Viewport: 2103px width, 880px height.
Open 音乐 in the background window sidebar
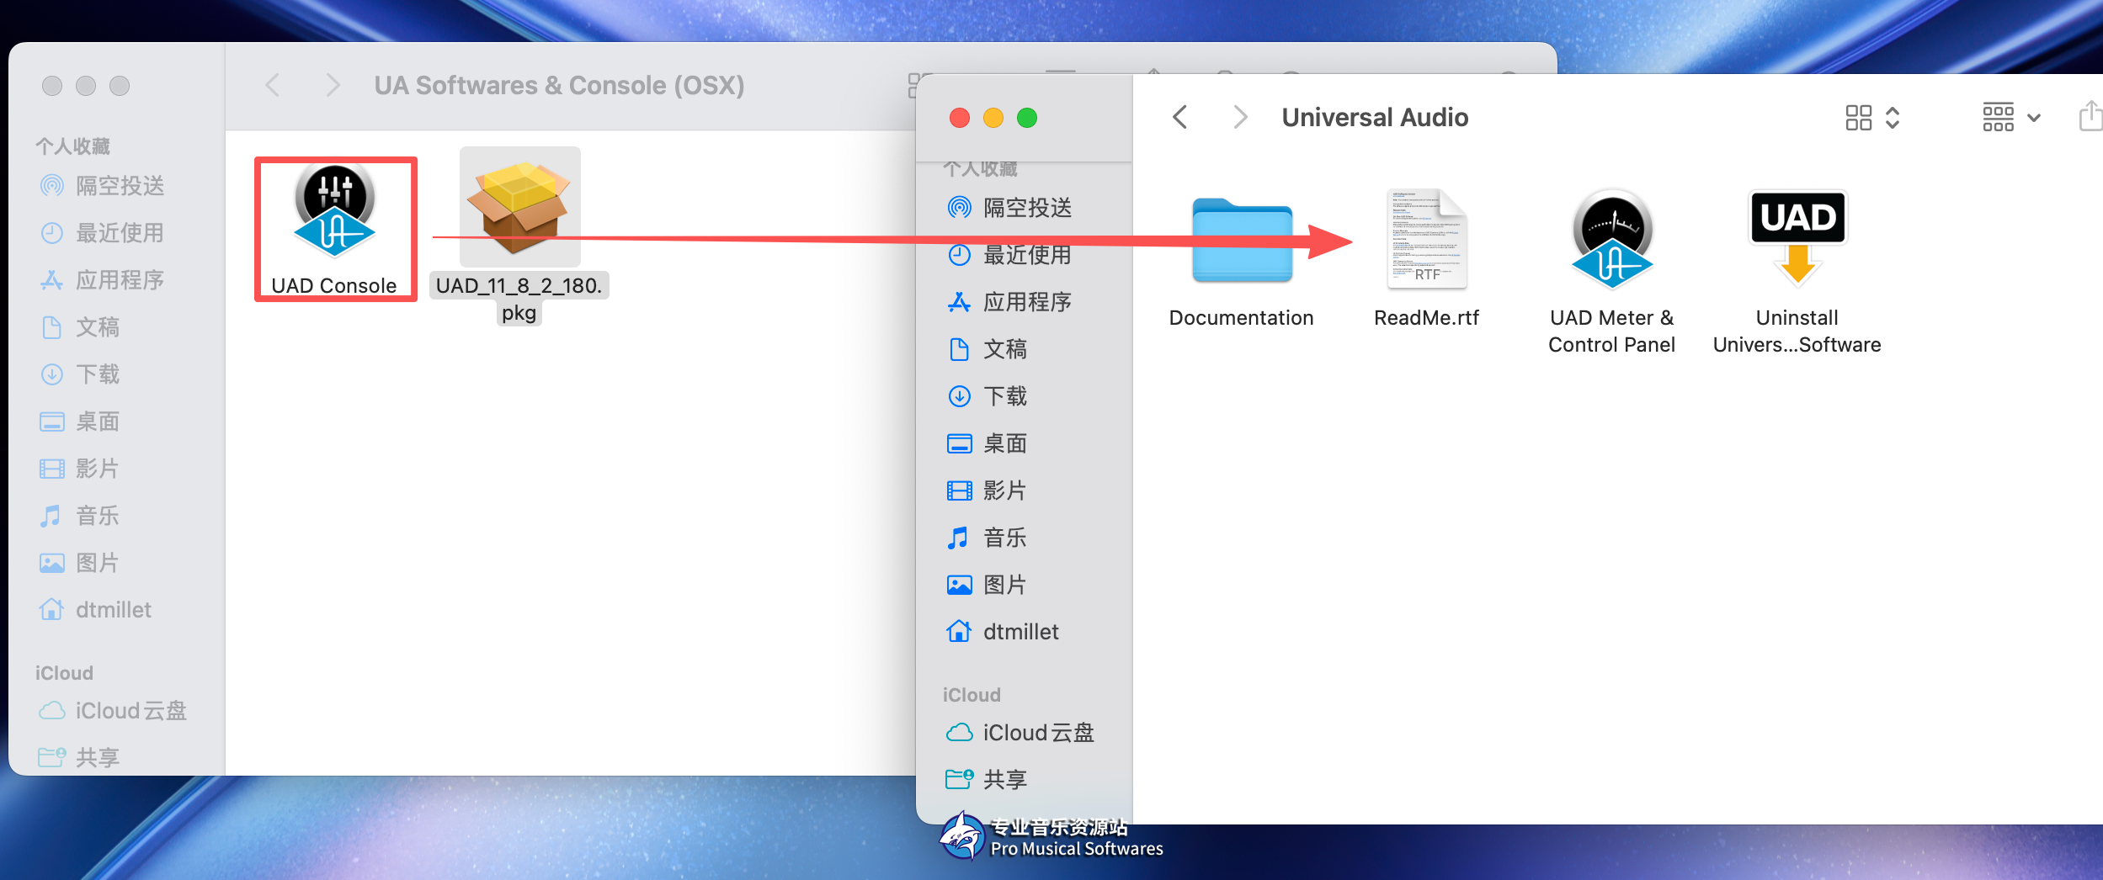97,516
